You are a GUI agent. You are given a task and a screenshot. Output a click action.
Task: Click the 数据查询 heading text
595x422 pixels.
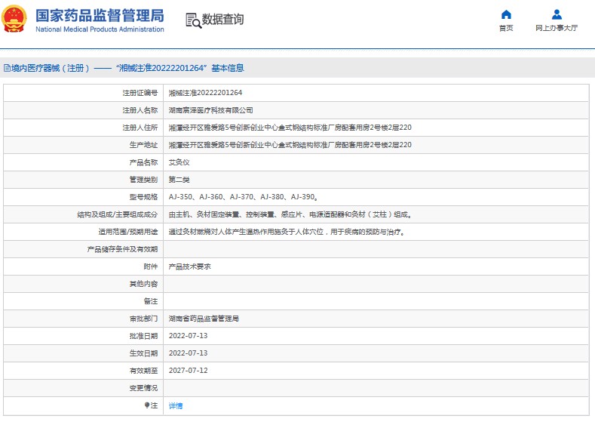click(x=222, y=20)
